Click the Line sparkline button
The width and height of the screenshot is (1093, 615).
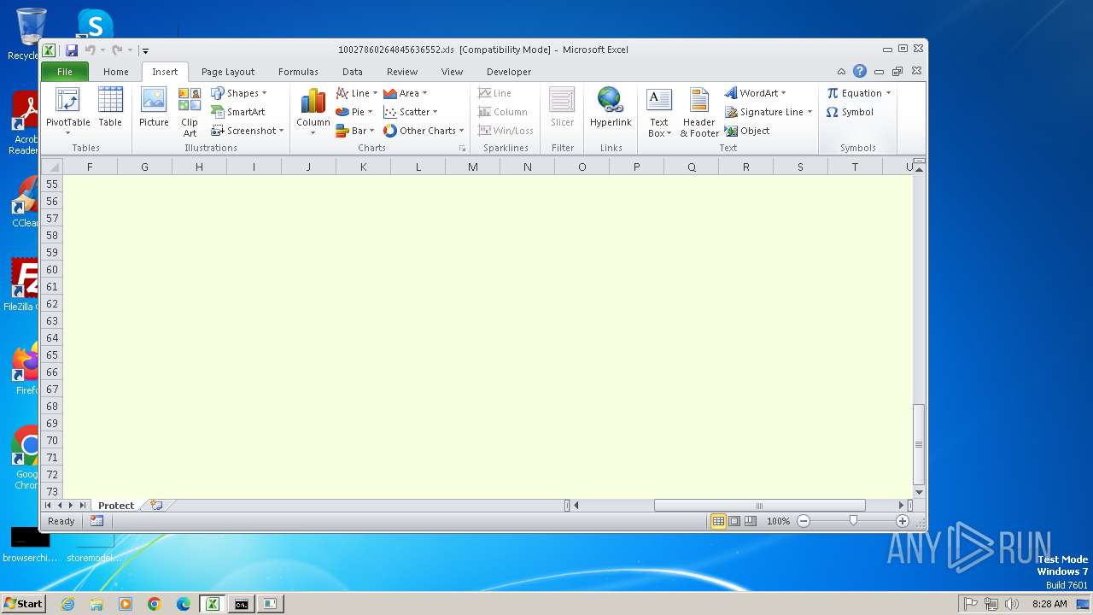(x=494, y=93)
